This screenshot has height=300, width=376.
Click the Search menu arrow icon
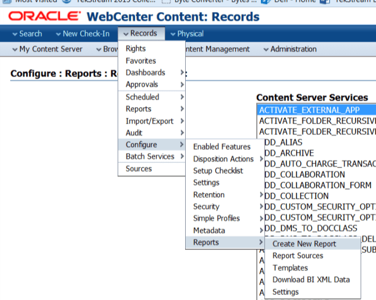point(15,34)
